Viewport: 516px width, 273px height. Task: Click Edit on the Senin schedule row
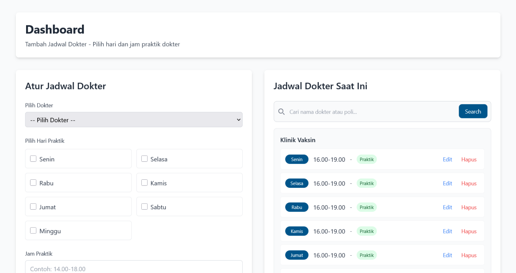pyautogui.click(x=447, y=159)
